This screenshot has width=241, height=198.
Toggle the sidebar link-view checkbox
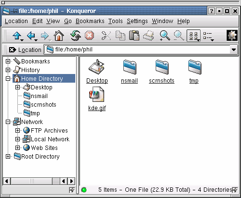72,190
